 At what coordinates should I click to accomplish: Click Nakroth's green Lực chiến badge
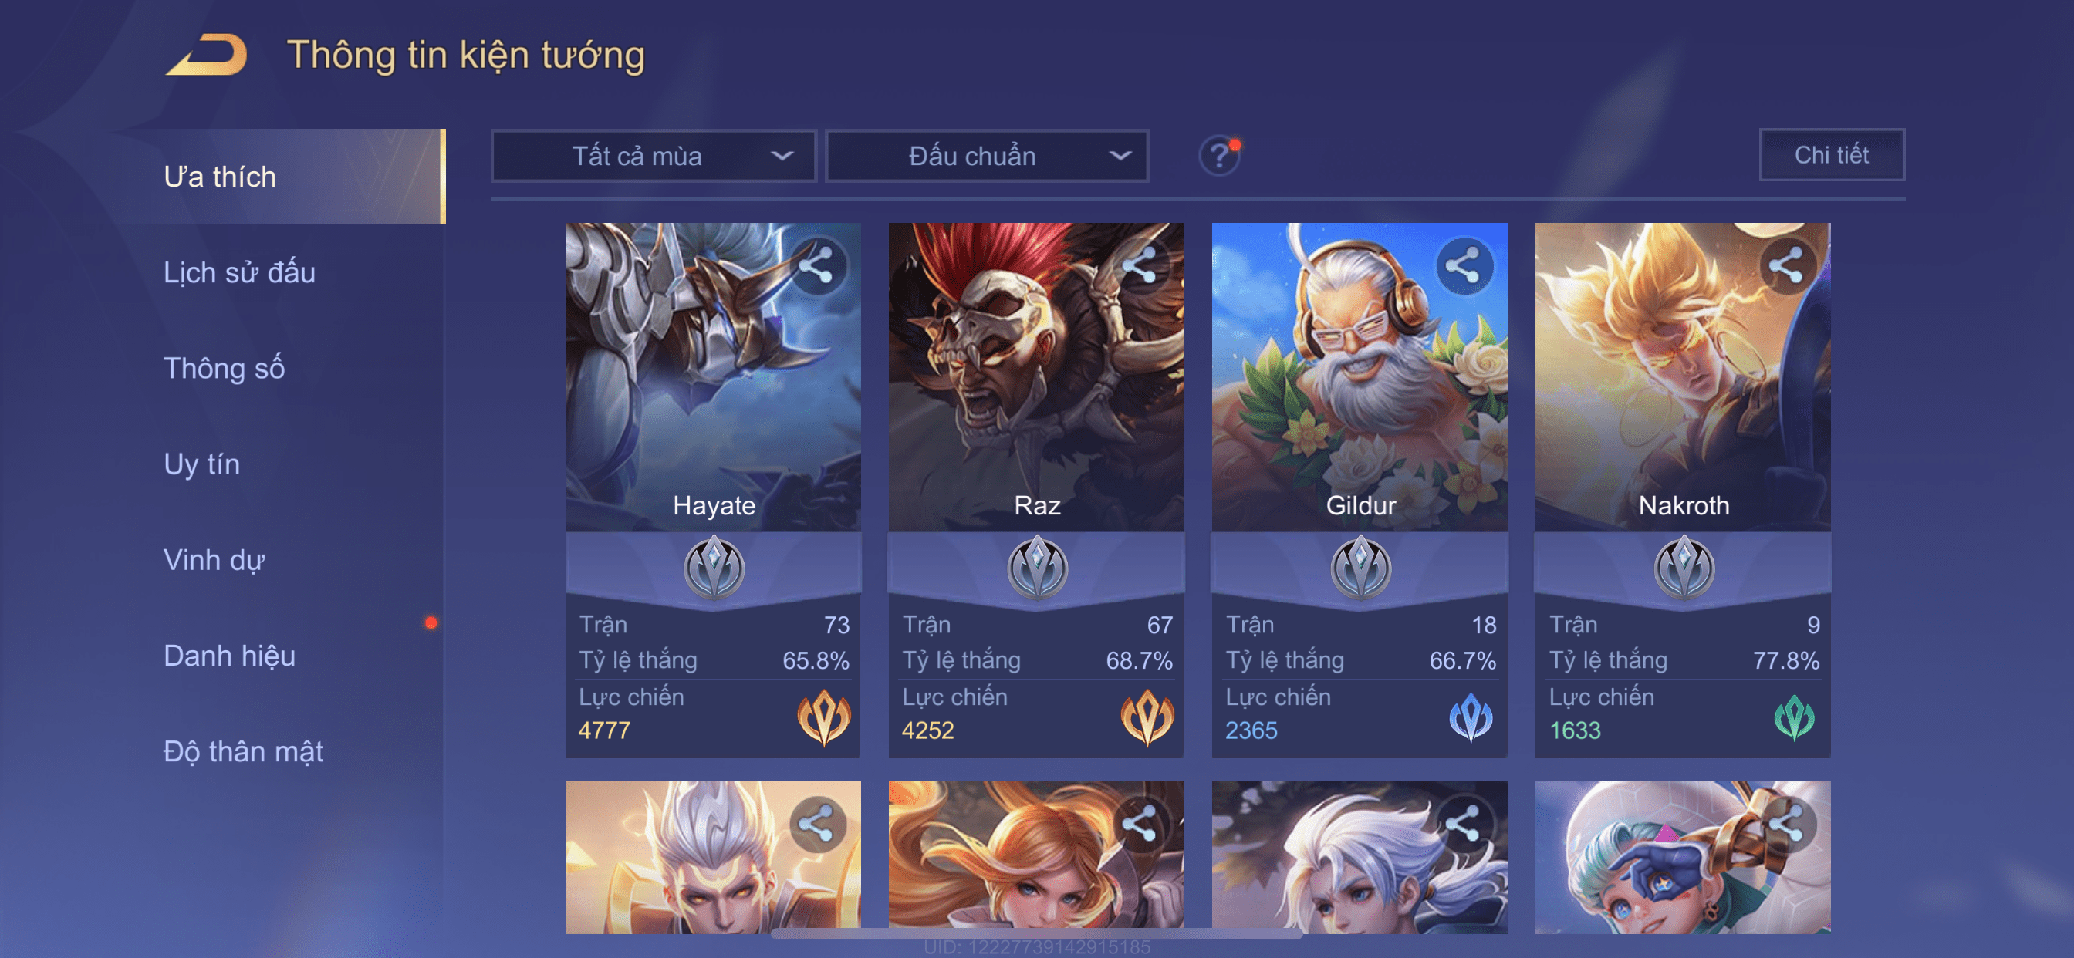(x=1794, y=717)
